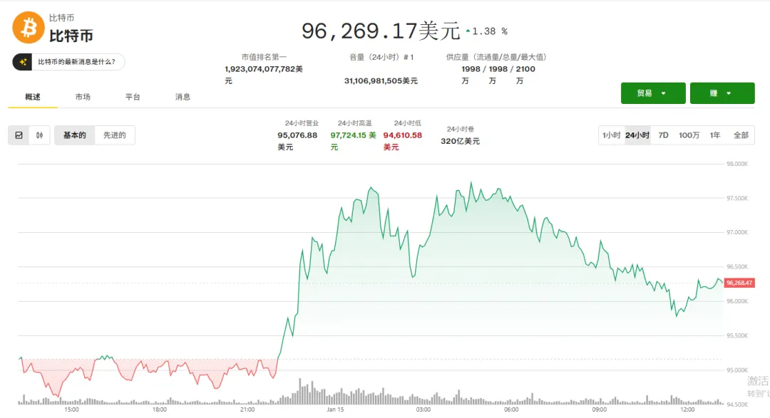Open the 市场 markets tab

[x=83, y=97]
